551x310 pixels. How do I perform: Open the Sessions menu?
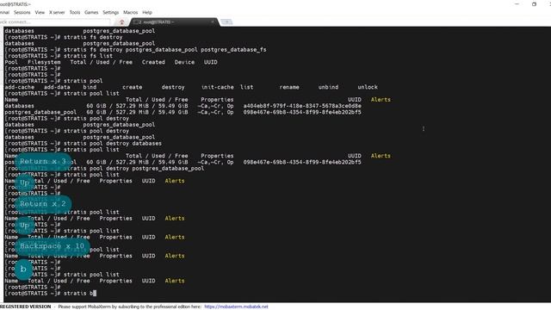(22, 12)
